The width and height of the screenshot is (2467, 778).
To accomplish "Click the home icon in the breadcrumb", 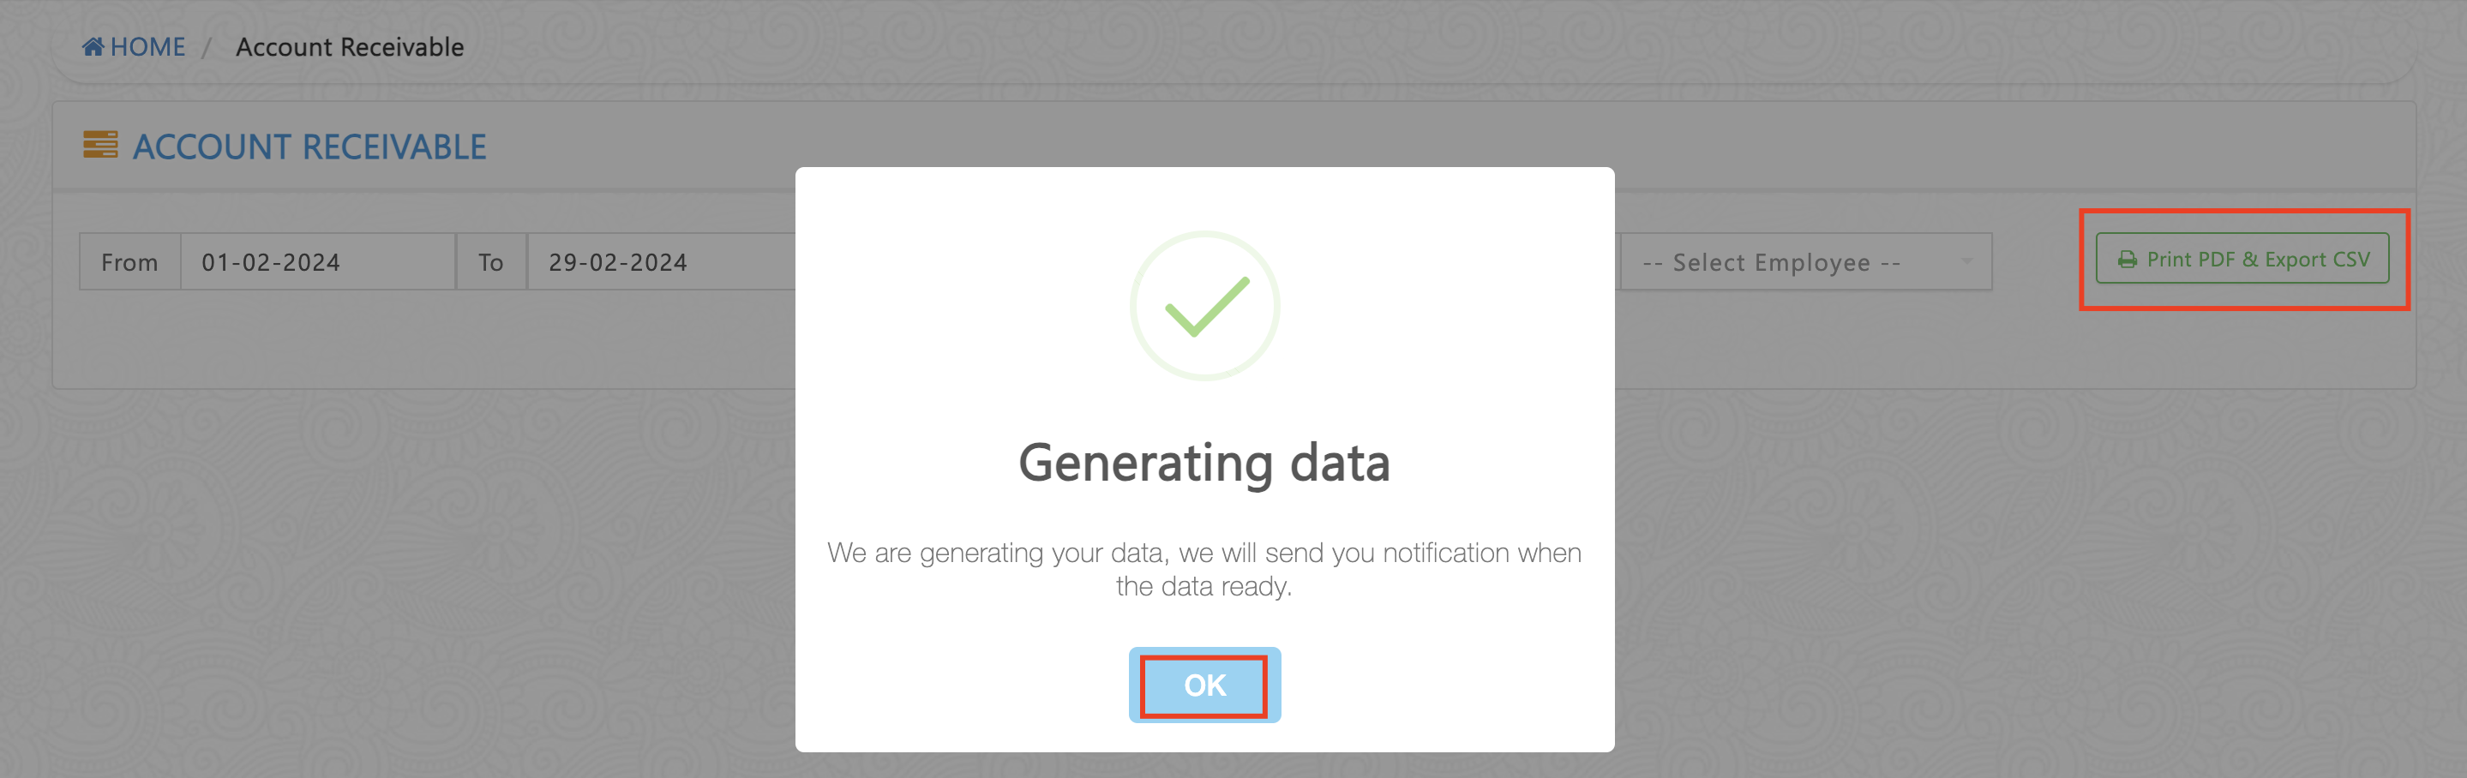I will (93, 47).
